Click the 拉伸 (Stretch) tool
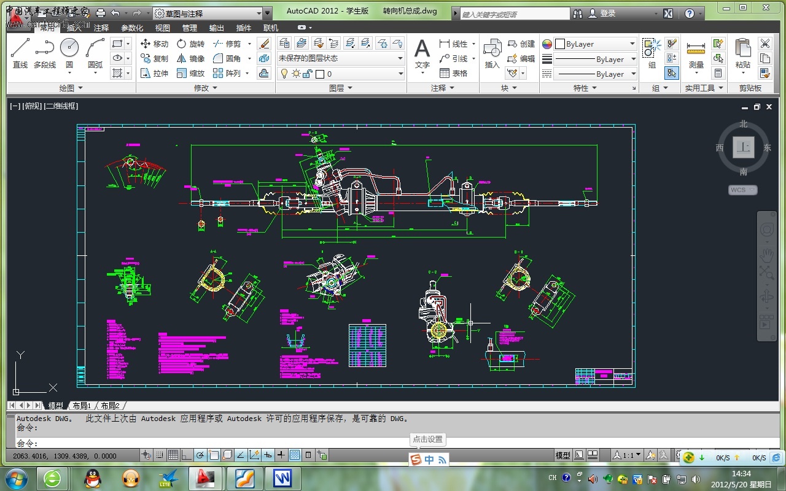 pos(154,73)
